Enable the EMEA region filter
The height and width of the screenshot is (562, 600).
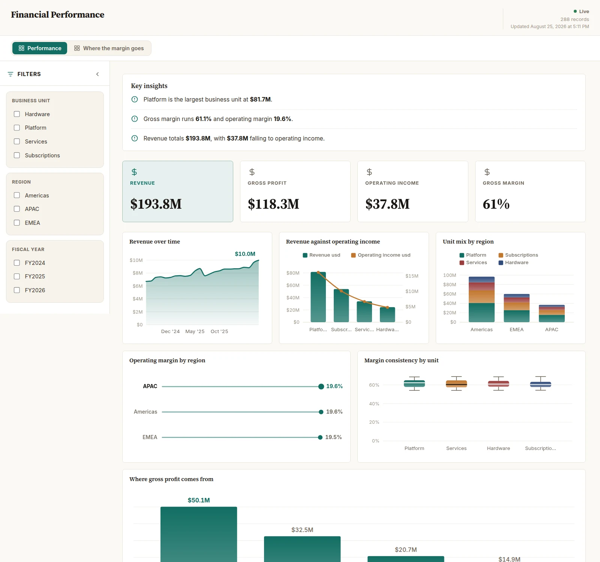[x=17, y=223]
